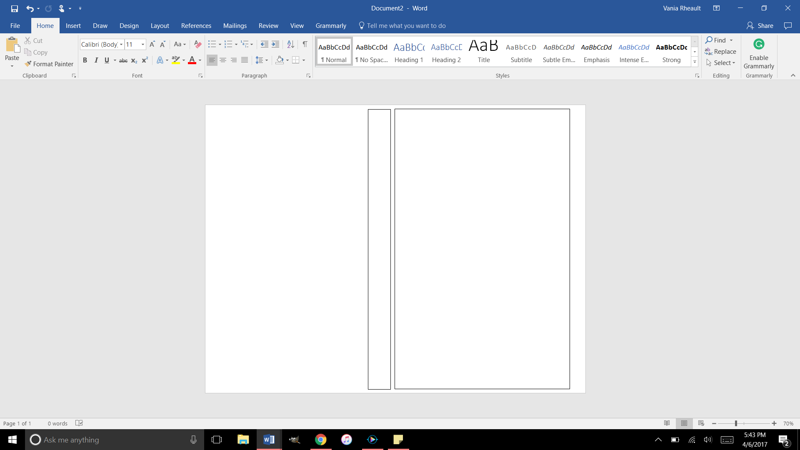Open the Insert ribbon tab
This screenshot has width=800, height=450.
pos(73,26)
